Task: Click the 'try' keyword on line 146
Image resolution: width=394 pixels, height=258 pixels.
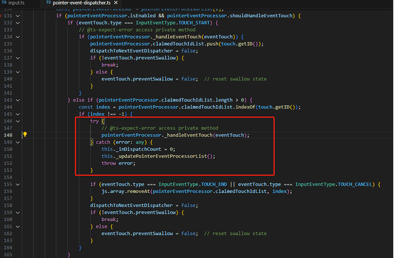Action: [94, 121]
